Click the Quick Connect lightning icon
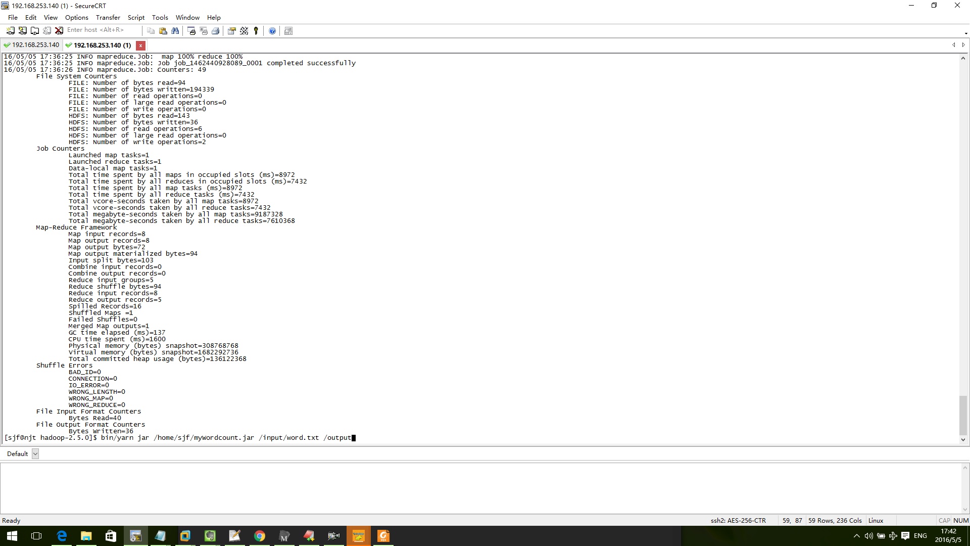The width and height of the screenshot is (970, 546). click(x=22, y=31)
